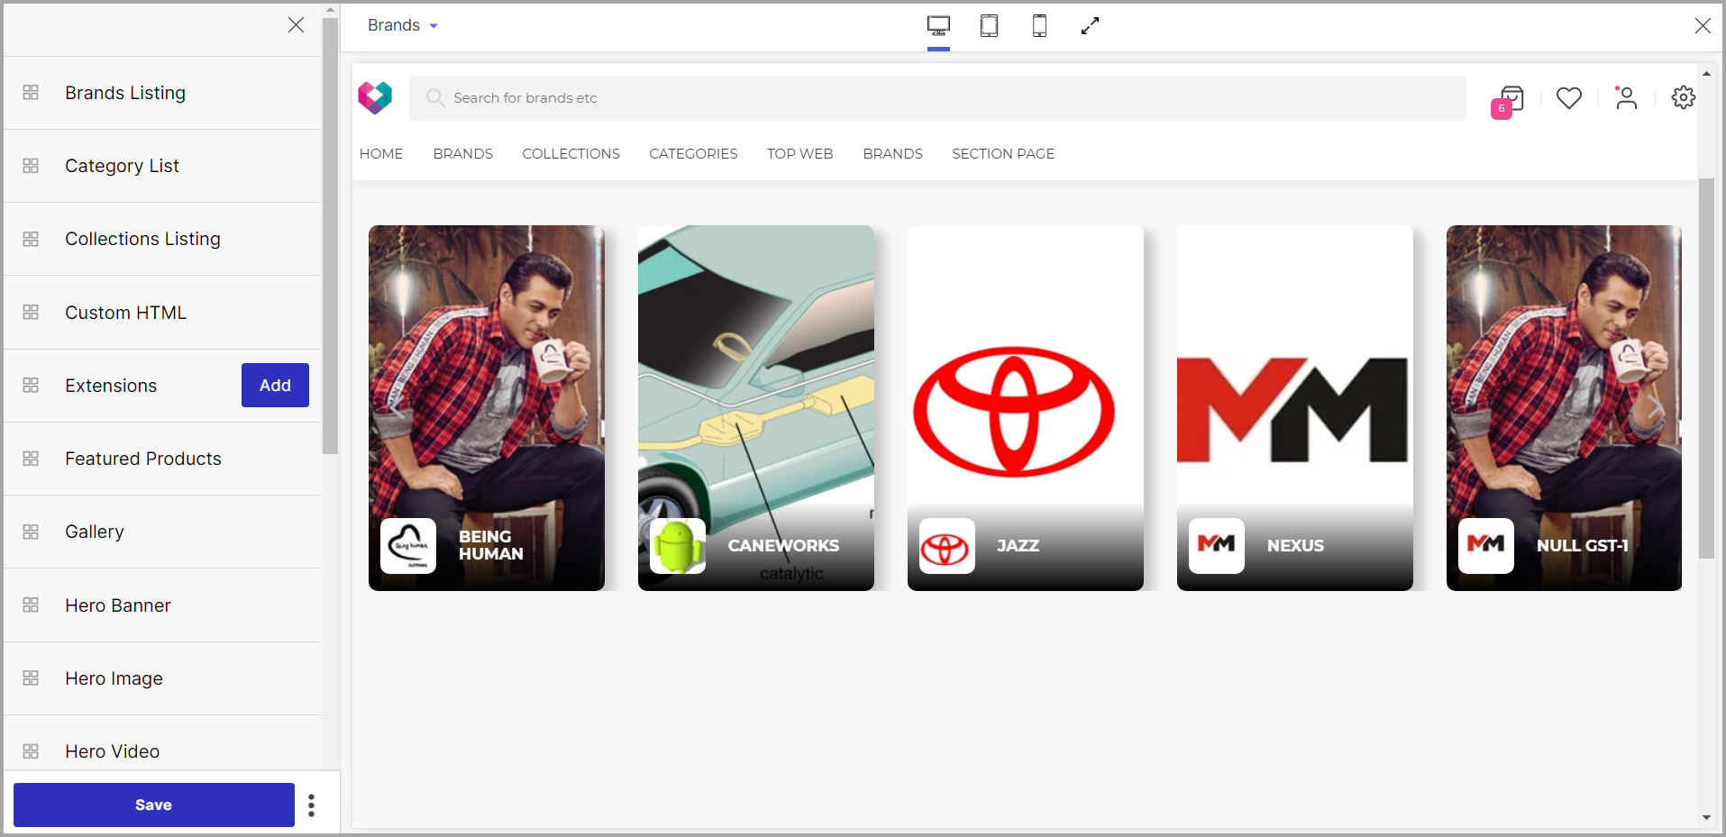The image size is (1726, 837).
Task: Add the Extensions section
Action: pyautogui.click(x=275, y=386)
